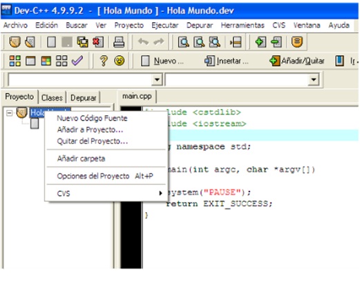Click the Nuevo... toolbar button
This screenshot has height=284, width=360.
click(162, 61)
